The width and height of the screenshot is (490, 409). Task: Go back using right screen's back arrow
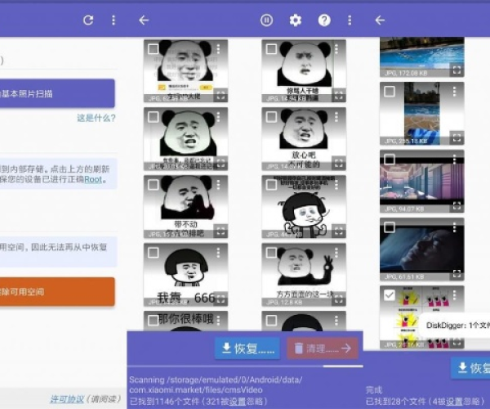coord(380,20)
